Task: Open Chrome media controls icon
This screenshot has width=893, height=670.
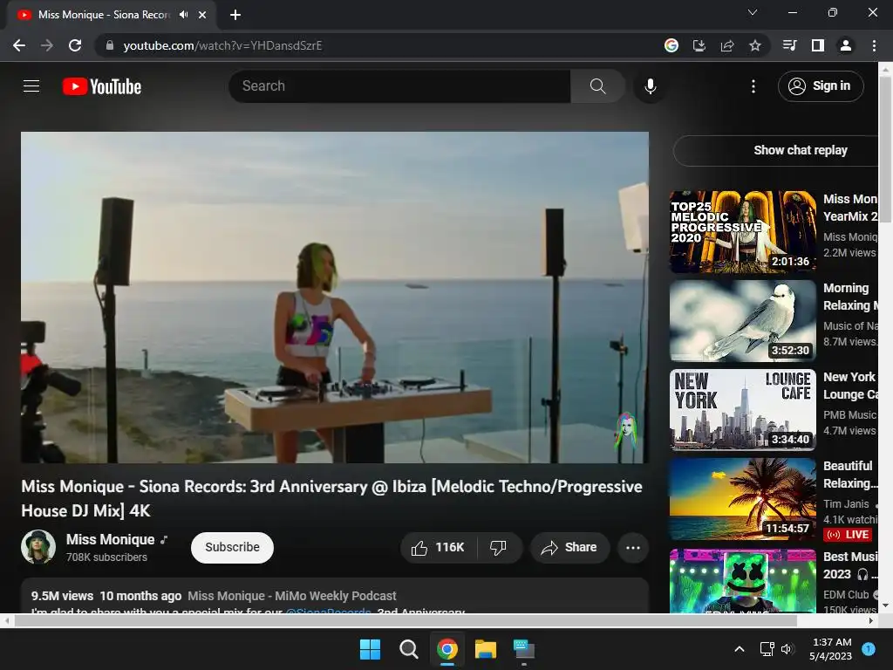Action: click(789, 45)
